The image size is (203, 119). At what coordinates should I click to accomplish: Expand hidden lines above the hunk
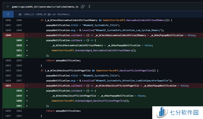point(8,14)
